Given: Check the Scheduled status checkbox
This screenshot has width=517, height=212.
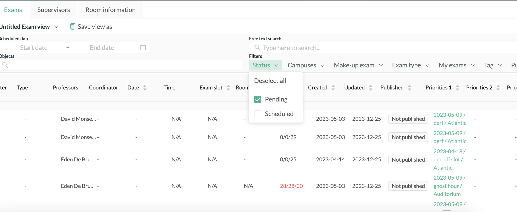Looking at the screenshot, I should coord(258,114).
